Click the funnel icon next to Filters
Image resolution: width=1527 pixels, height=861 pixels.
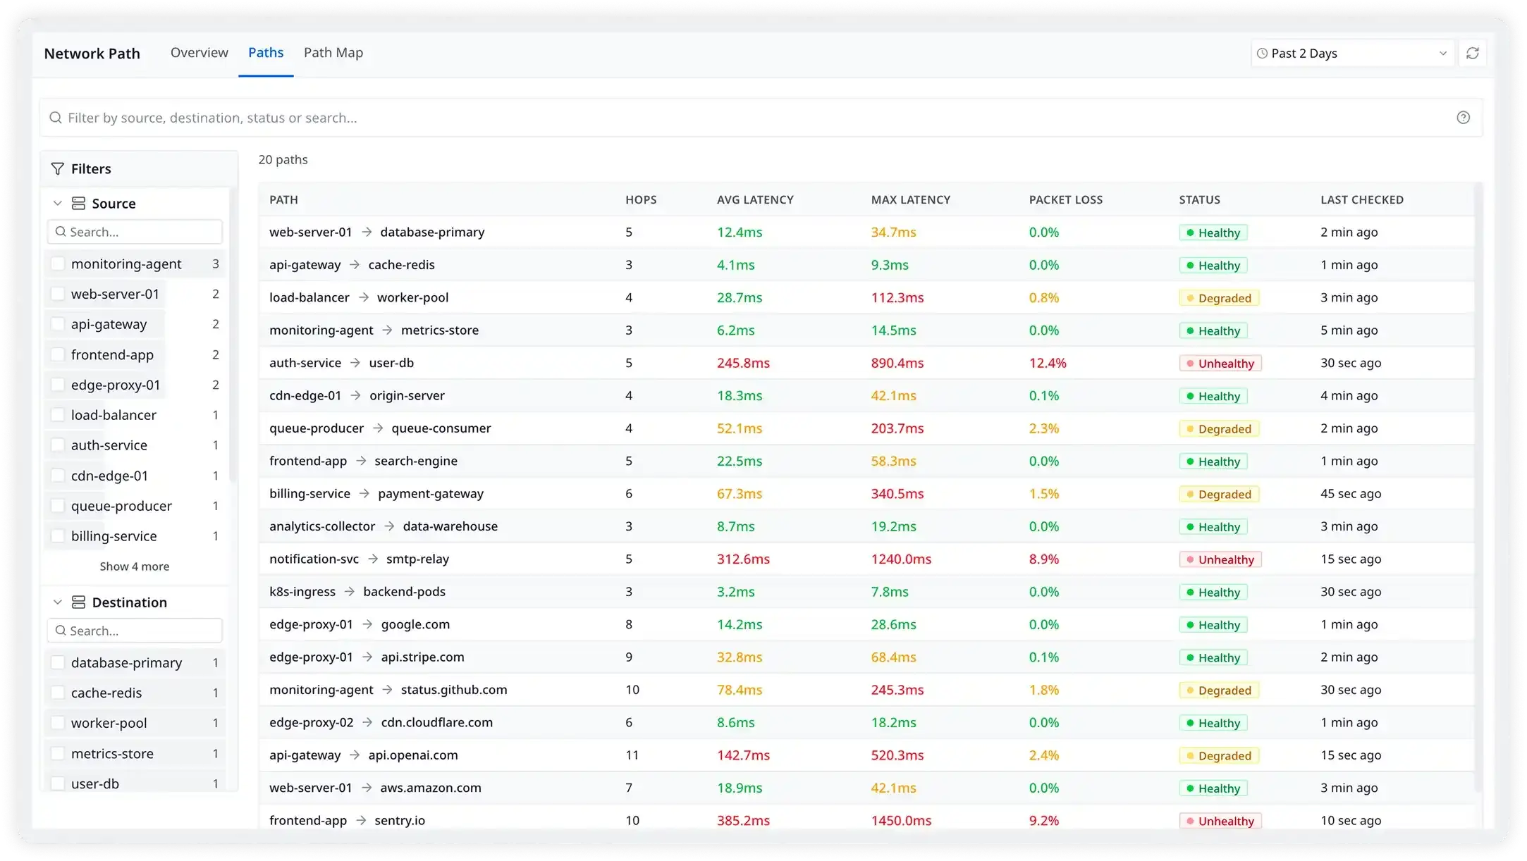pyautogui.click(x=56, y=168)
